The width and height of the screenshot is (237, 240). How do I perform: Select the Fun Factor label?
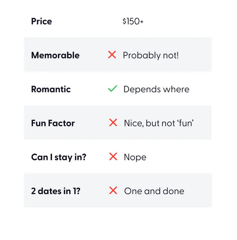[x=53, y=123]
